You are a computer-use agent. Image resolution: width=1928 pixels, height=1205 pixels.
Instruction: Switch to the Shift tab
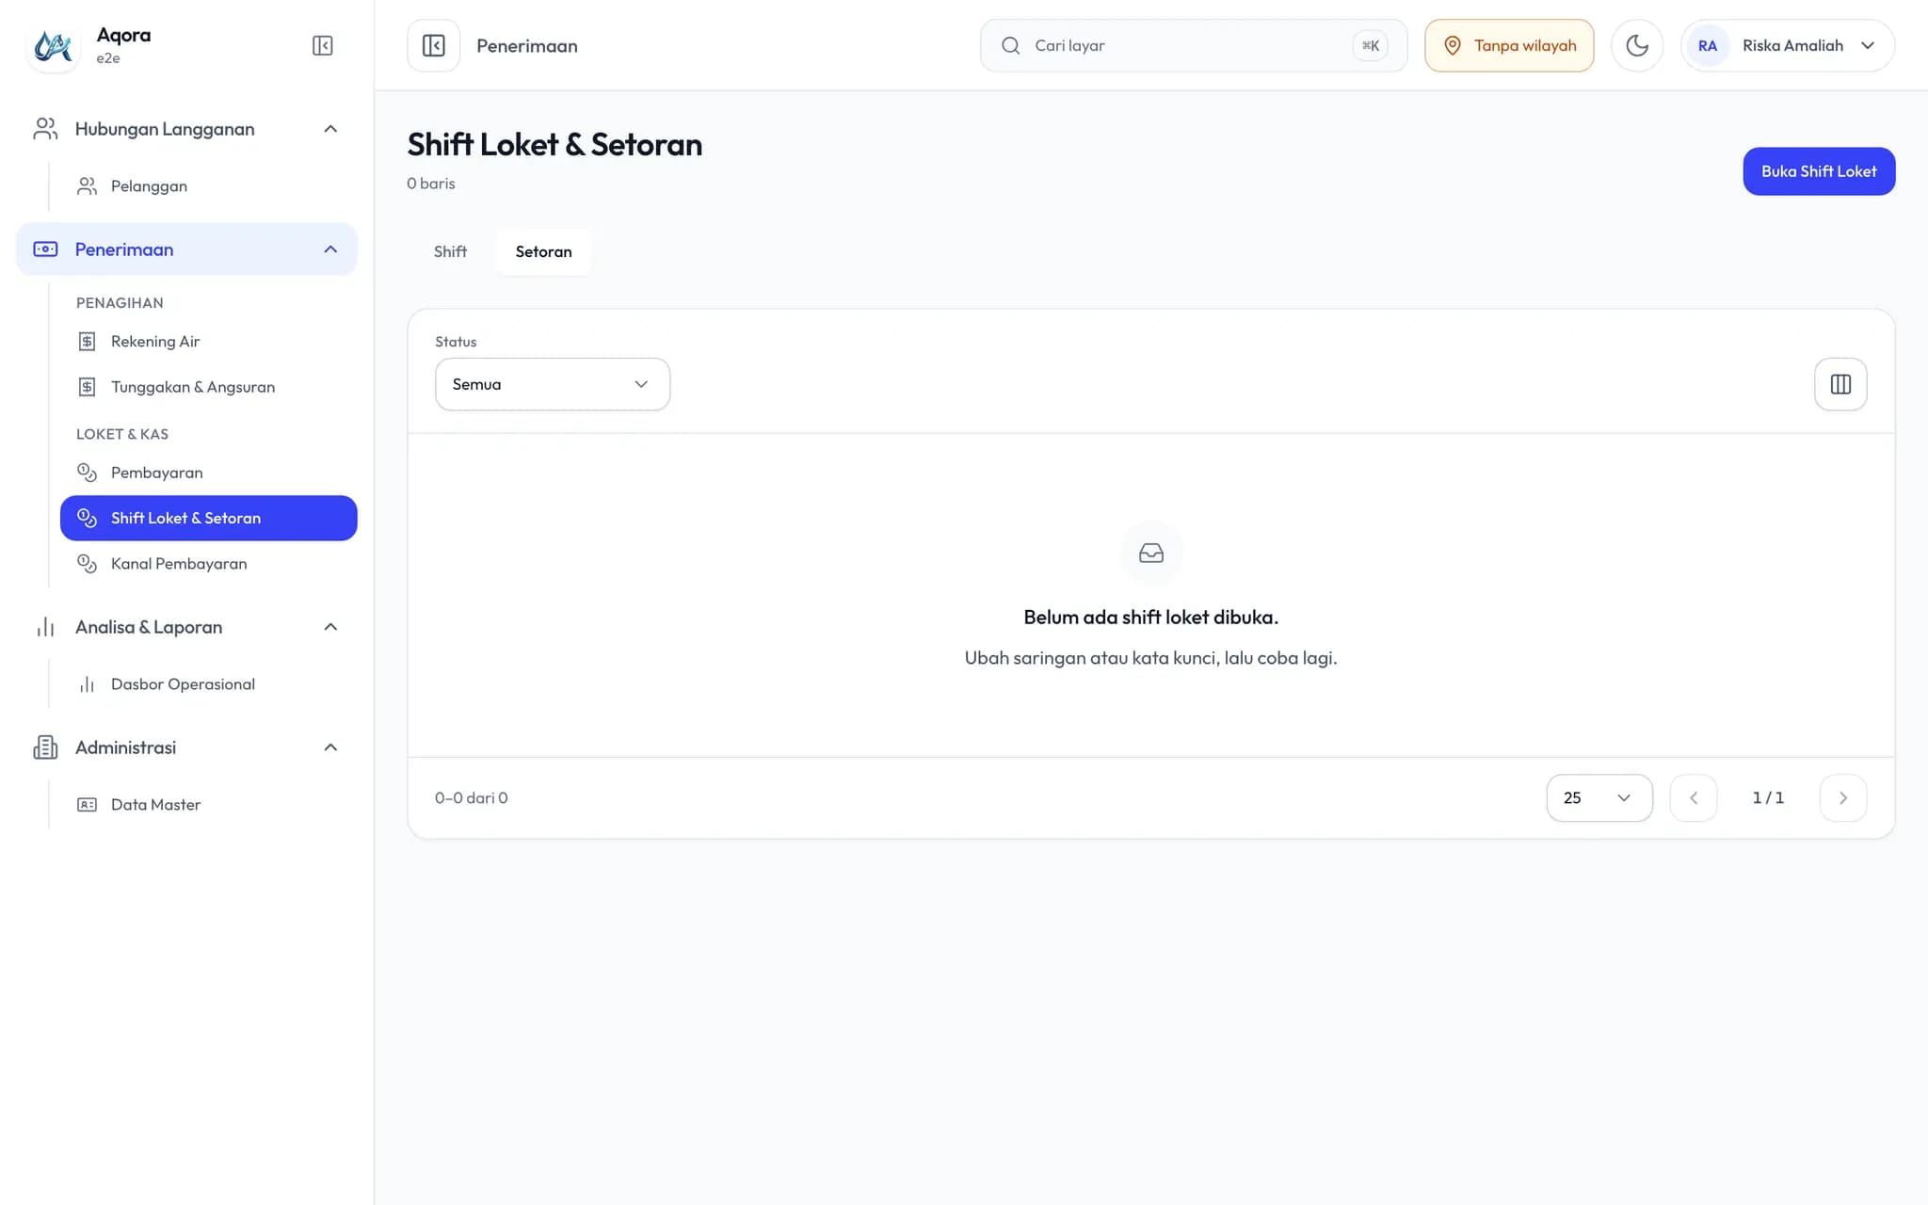(450, 251)
